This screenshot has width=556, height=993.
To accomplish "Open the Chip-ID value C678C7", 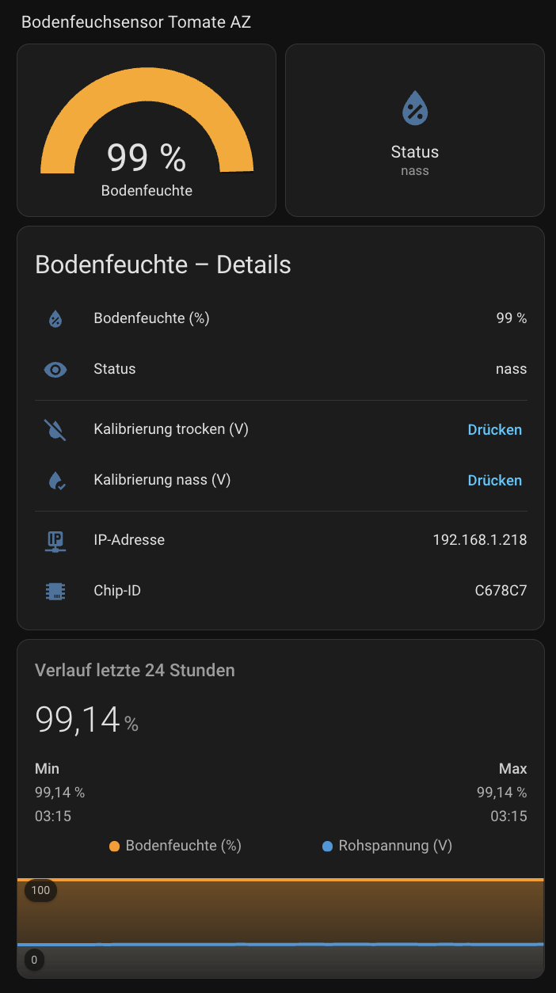I will pos(501,591).
